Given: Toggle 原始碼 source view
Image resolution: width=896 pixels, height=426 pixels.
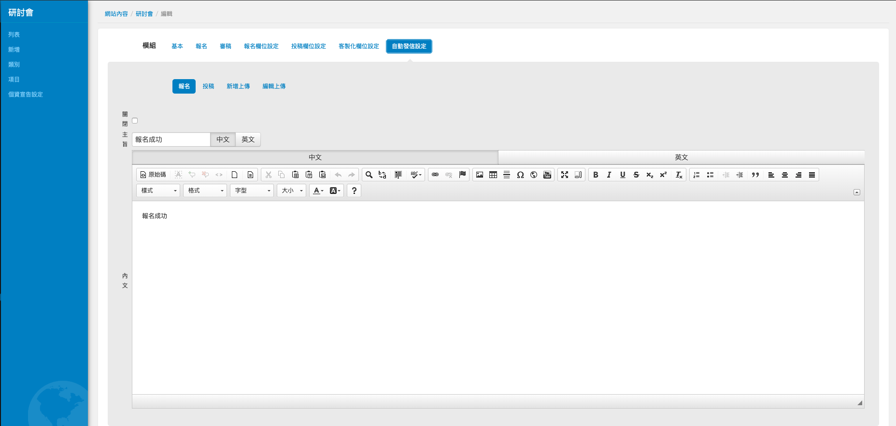Looking at the screenshot, I should pyautogui.click(x=153, y=175).
